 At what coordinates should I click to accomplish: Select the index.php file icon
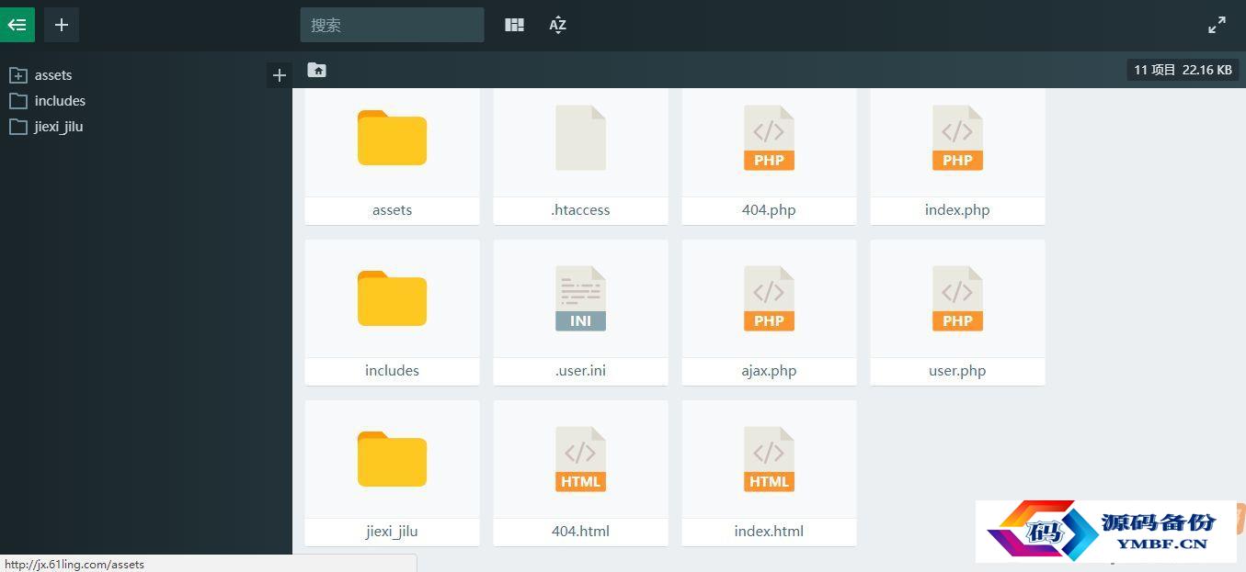(x=957, y=138)
